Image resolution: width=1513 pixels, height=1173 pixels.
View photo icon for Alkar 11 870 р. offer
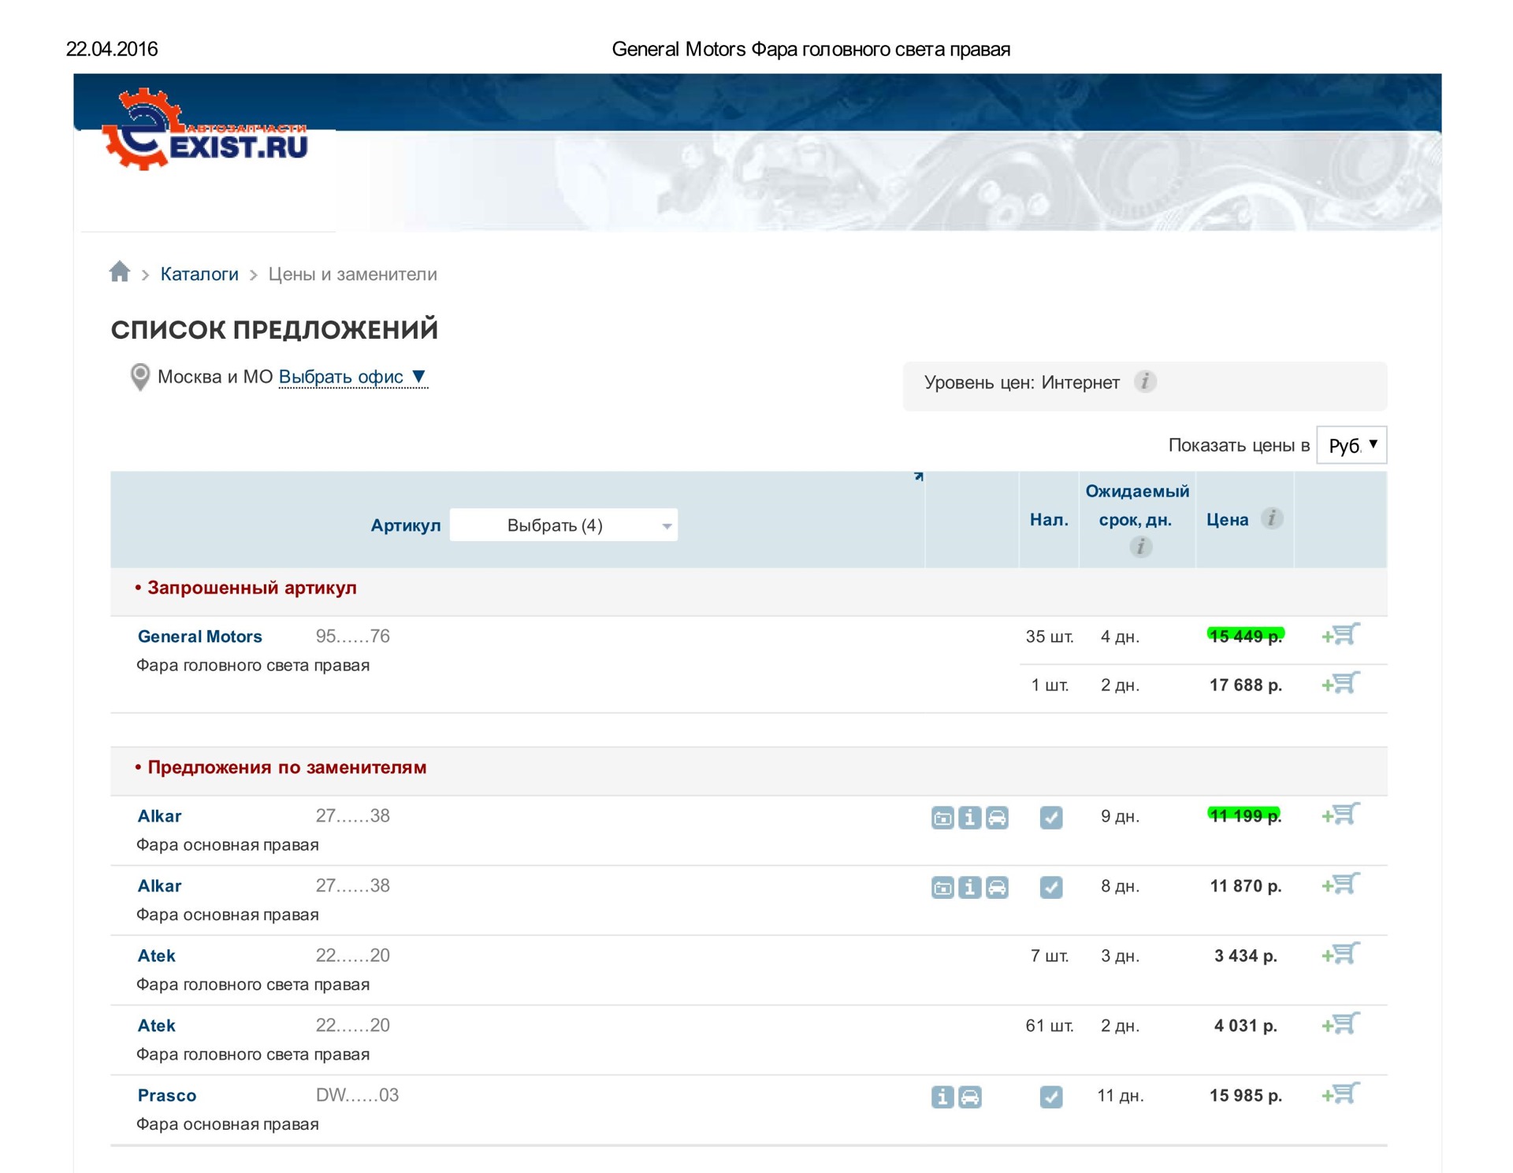click(942, 888)
